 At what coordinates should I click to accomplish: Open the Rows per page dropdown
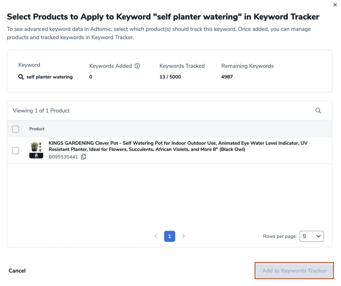(x=311, y=236)
